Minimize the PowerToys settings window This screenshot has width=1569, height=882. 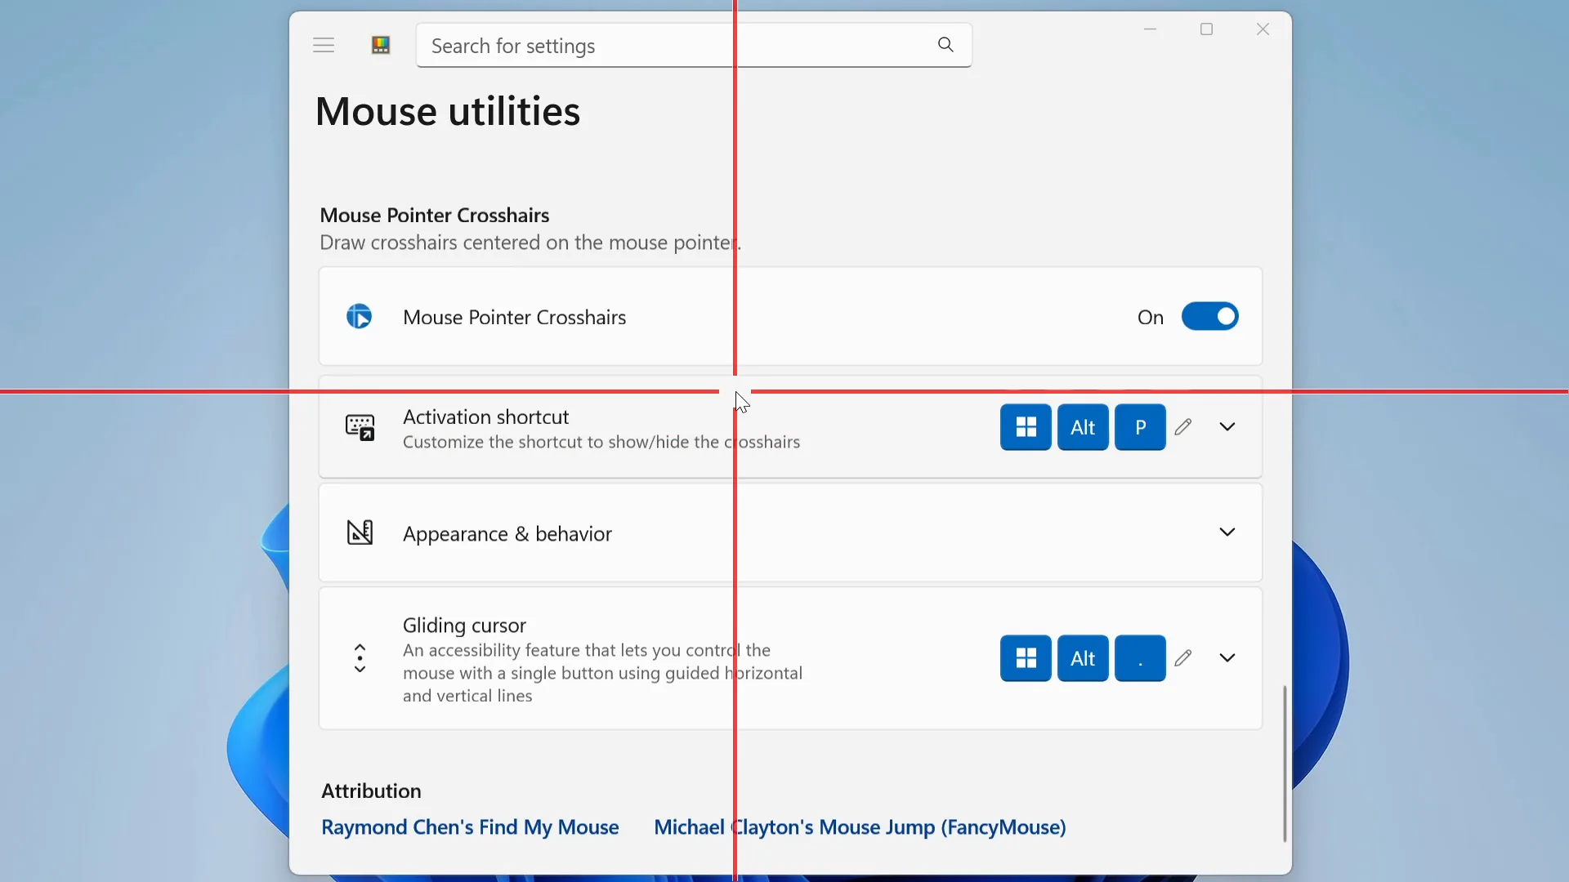(x=1150, y=29)
